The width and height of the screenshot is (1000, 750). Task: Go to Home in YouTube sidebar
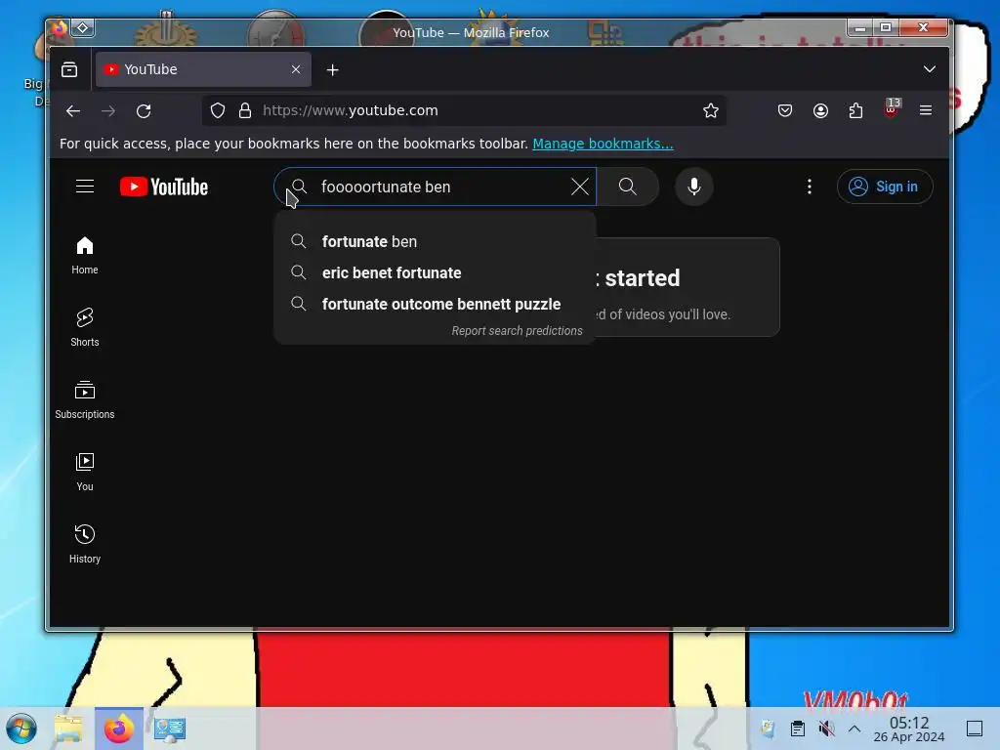tap(85, 256)
